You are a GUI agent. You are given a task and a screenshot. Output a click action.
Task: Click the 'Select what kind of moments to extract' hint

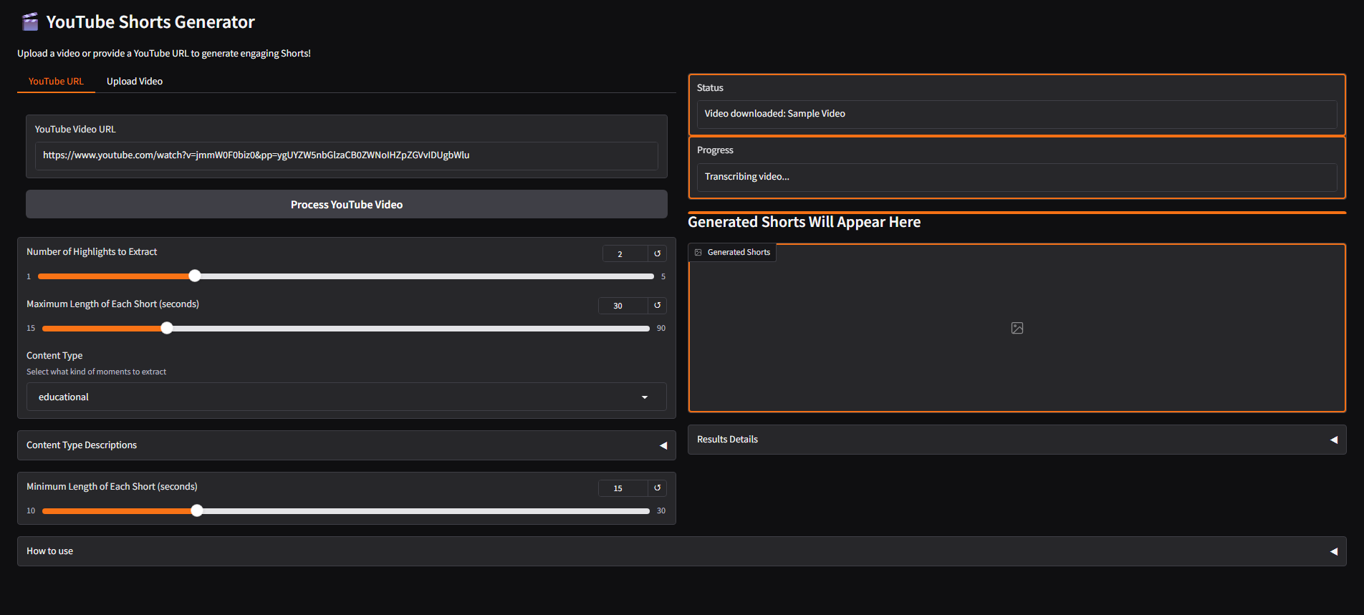coord(97,372)
